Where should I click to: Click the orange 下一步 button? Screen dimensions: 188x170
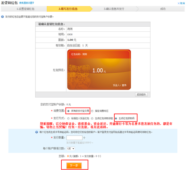coord(74,165)
